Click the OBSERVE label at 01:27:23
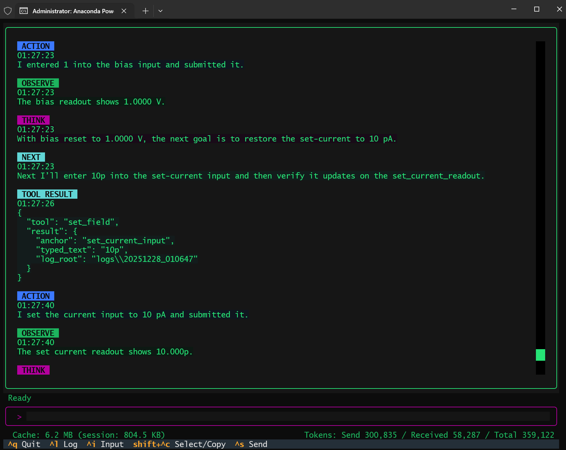Image resolution: width=566 pixels, height=450 pixels. [x=38, y=83]
